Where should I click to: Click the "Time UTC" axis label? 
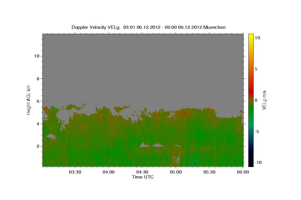pyautogui.click(x=143, y=177)
